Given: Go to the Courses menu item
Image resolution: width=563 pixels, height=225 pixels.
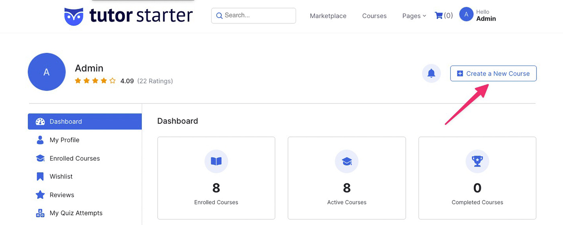Looking at the screenshot, I should click(374, 16).
